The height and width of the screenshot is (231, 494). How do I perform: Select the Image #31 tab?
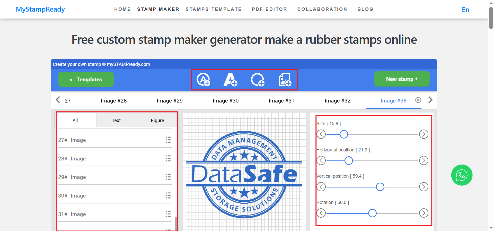(281, 100)
